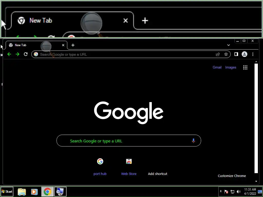This screenshot has height=197, width=263.
Task: Click the Chrome taskbar icon
Action: pos(48,192)
